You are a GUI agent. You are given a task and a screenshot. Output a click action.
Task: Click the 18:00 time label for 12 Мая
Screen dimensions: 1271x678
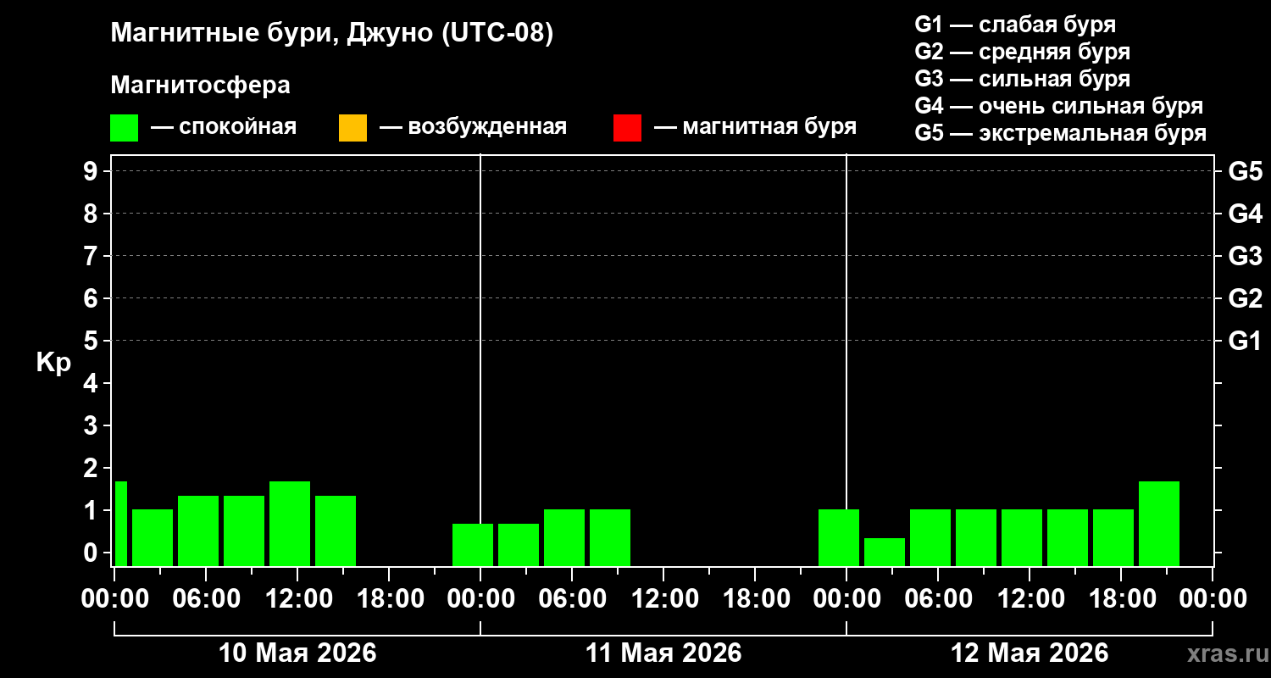pyautogui.click(x=1121, y=599)
